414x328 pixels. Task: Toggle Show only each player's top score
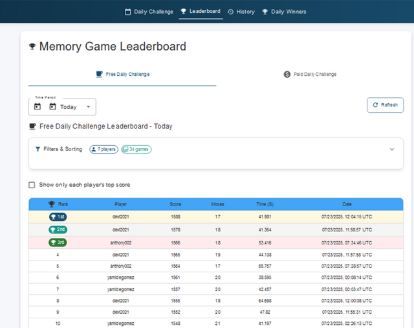click(32, 185)
